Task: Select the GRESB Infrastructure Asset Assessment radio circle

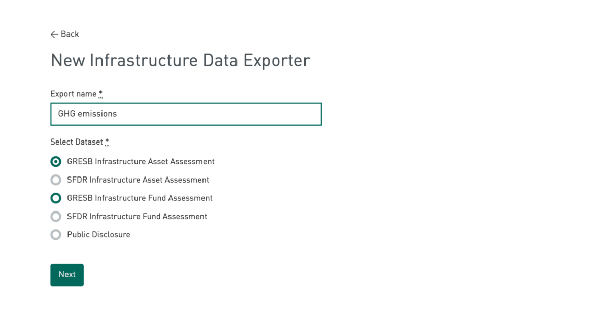Action: click(56, 162)
